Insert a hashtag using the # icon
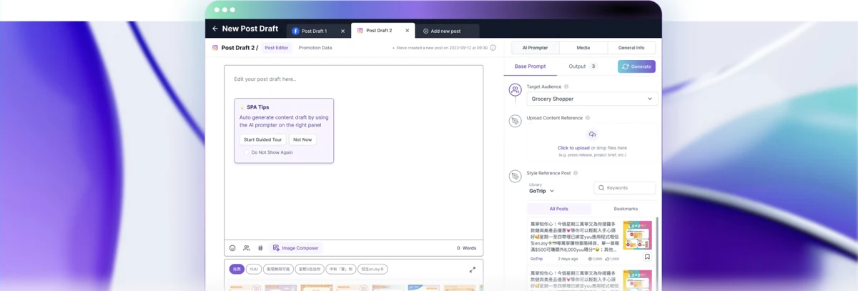This screenshot has height=291, width=858. tap(260, 248)
